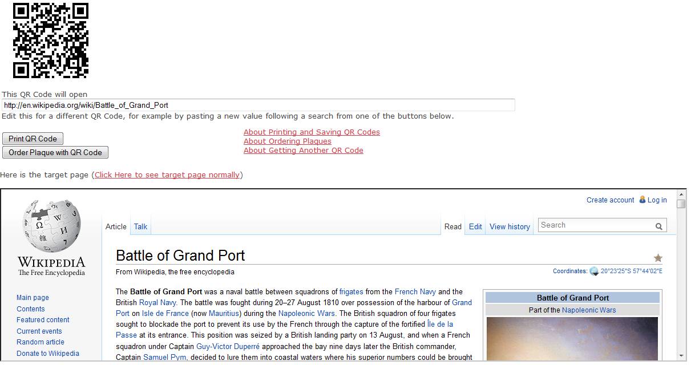This screenshot has height=365, width=691.
Task: Follow the Isle de France link
Action: [x=165, y=313]
